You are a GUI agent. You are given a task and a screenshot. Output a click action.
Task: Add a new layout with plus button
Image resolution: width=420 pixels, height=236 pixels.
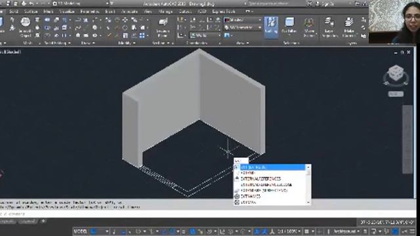43,221
